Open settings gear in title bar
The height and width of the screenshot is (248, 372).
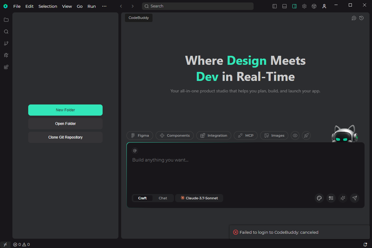click(x=304, y=6)
